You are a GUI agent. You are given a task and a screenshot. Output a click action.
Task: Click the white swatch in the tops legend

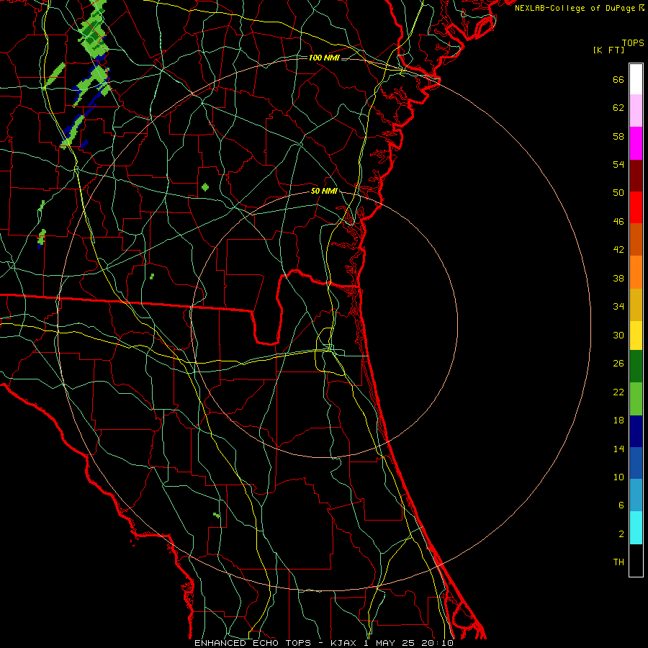coord(636,79)
